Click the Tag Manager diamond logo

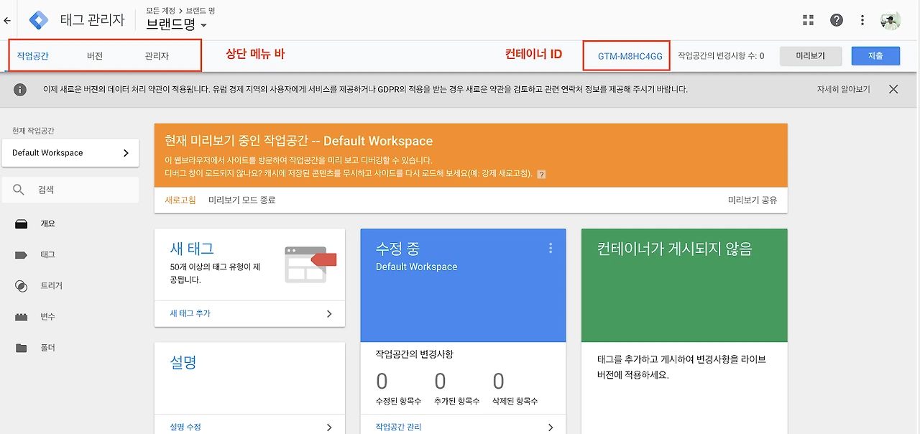(39, 20)
